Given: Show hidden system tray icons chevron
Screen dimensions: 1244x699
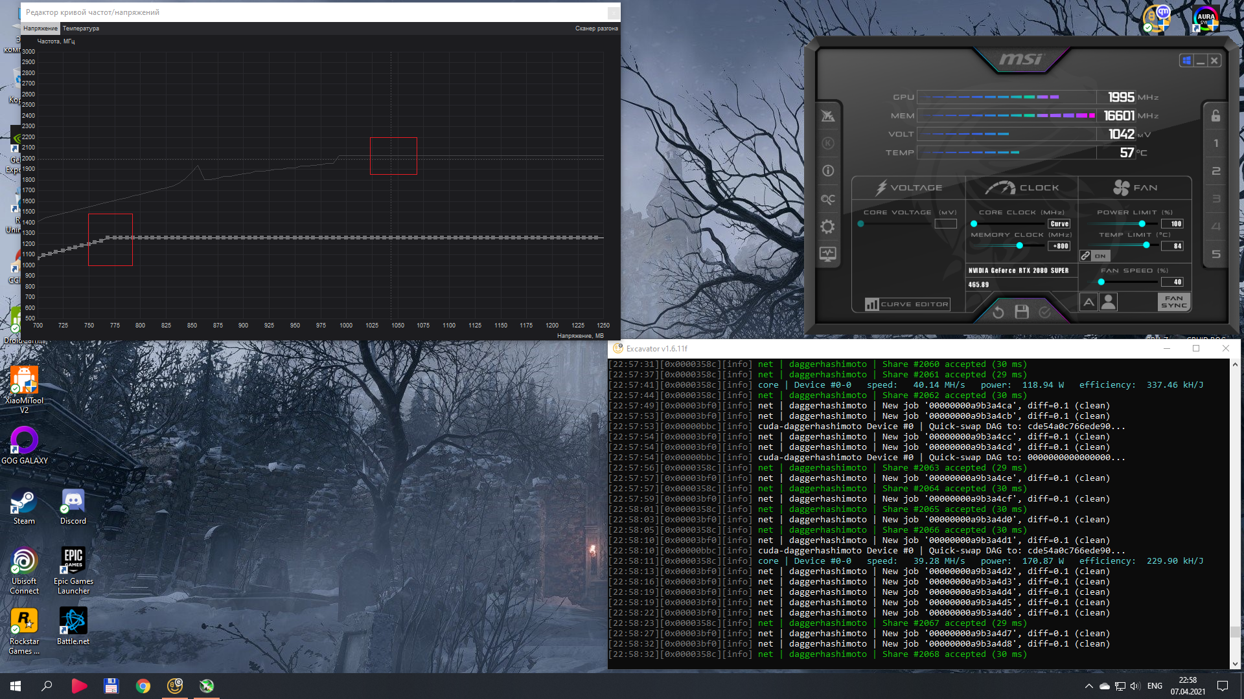Looking at the screenshot, I should 1088,686.
